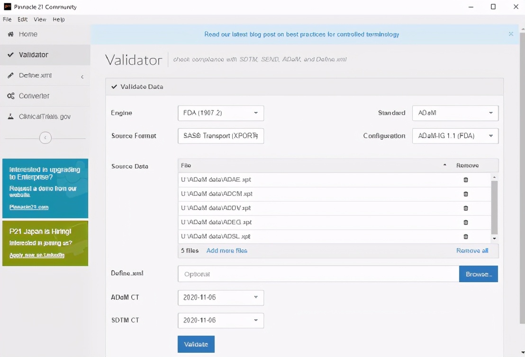This screenshot has height=357, width=525.
Task: Click the Validate button
Action: [x=196, y=344]
